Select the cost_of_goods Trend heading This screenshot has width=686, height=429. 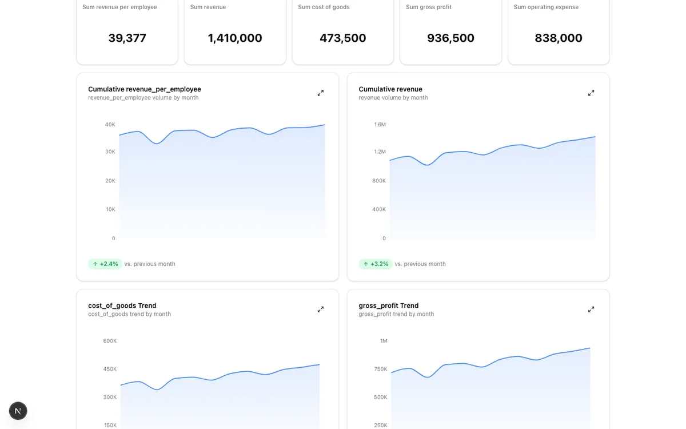(x=122, y=305)
